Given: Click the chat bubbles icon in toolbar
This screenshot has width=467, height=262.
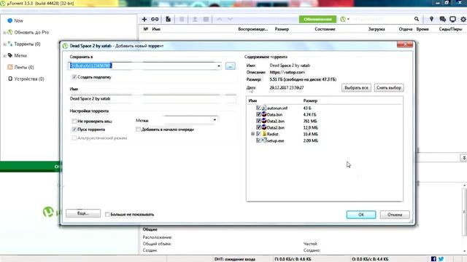Looking at the screenshot, I should [443, 19].
